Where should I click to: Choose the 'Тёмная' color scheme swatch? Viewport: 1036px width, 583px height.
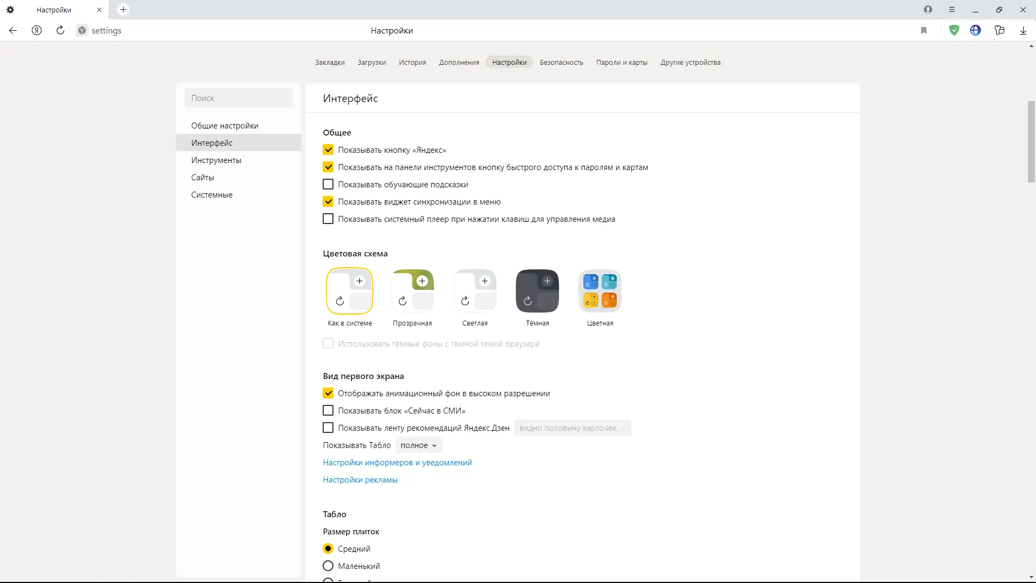click(537, 291)
